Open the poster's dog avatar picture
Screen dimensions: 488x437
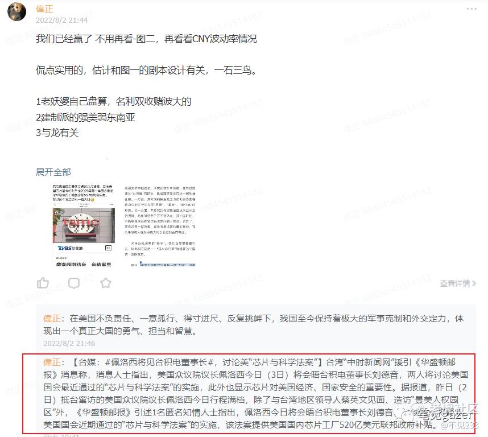coord(17,11)
